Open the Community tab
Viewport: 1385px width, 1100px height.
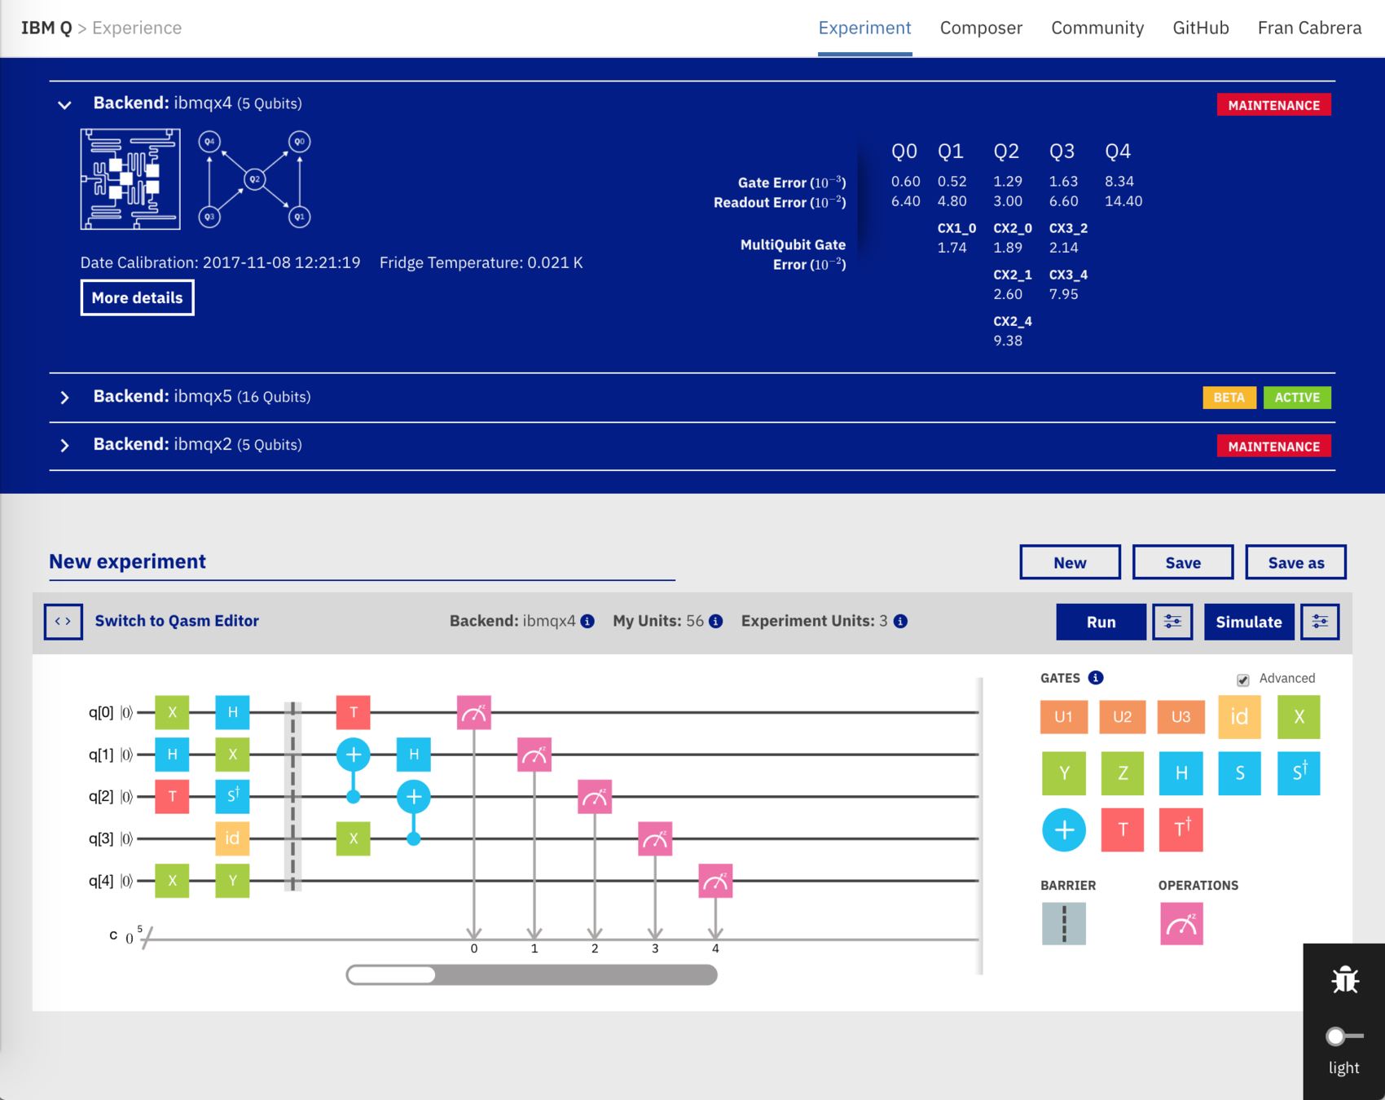[1097, 28]
